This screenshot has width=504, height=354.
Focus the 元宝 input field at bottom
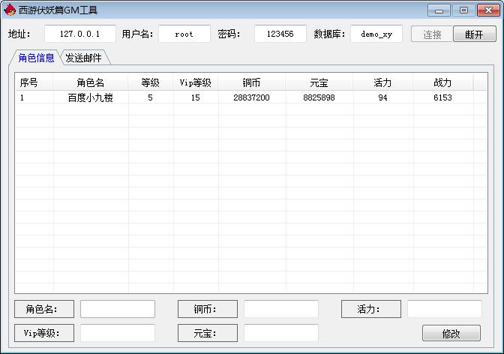coord(280,333)
